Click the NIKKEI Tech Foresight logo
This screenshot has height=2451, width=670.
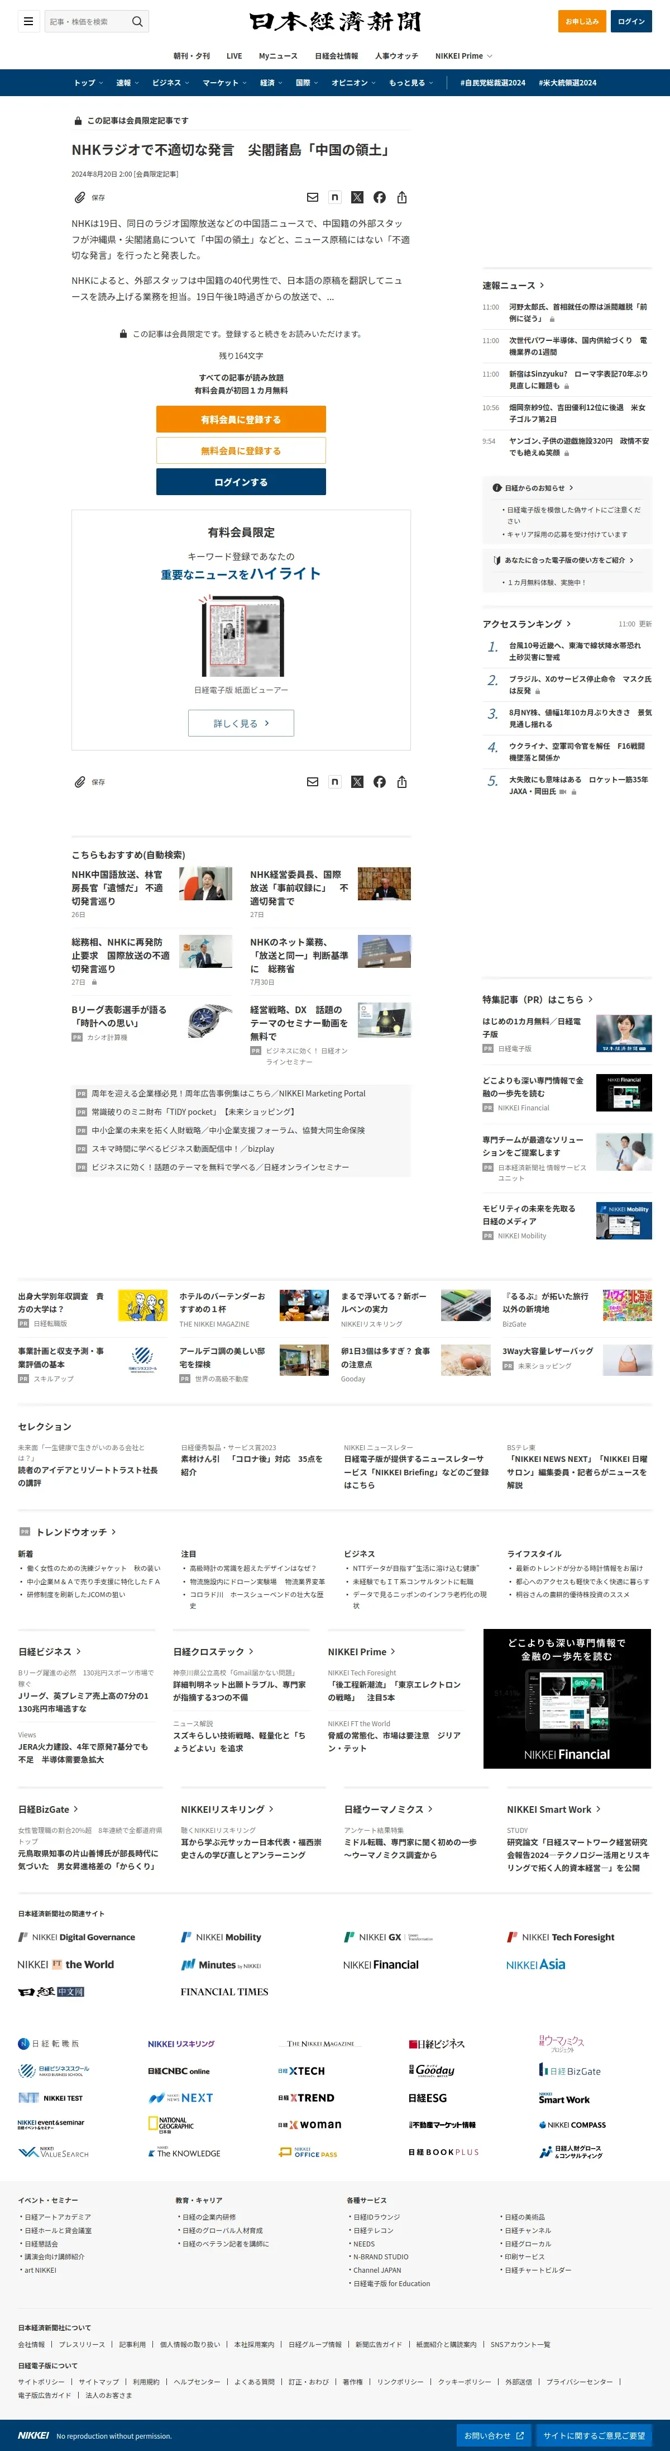[561, 1937]
